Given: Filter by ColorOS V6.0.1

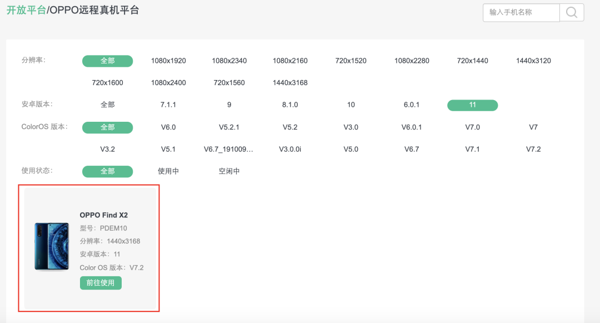Looking at the screenshot, I should pyautogui.click(x=412, y=127).
